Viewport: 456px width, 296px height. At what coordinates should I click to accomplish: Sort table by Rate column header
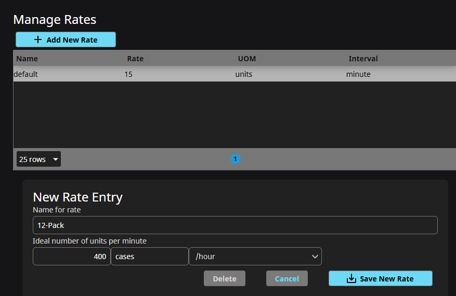[x=135, y=59]
